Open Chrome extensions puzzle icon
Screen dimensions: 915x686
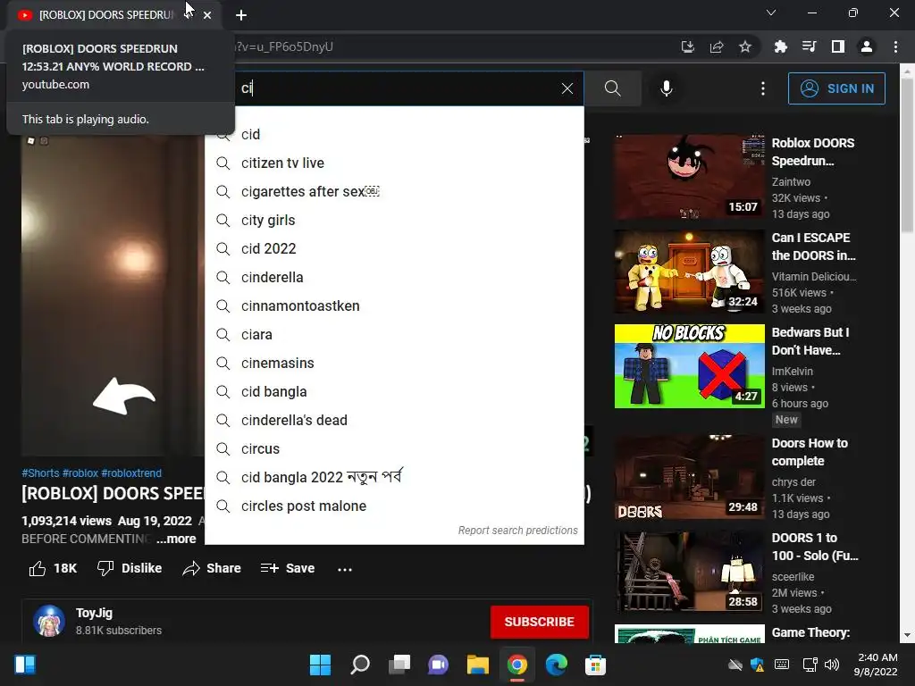click(780, 46)
